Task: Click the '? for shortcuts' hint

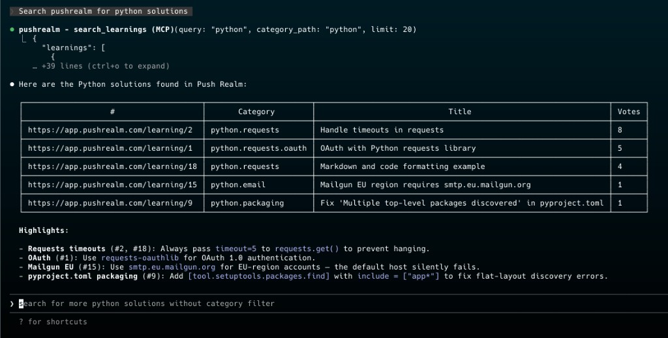Action: (53, 322)
